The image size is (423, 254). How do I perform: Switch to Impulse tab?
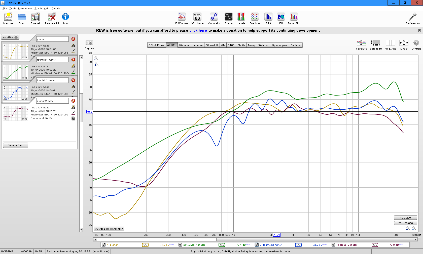tap(198, 45)
